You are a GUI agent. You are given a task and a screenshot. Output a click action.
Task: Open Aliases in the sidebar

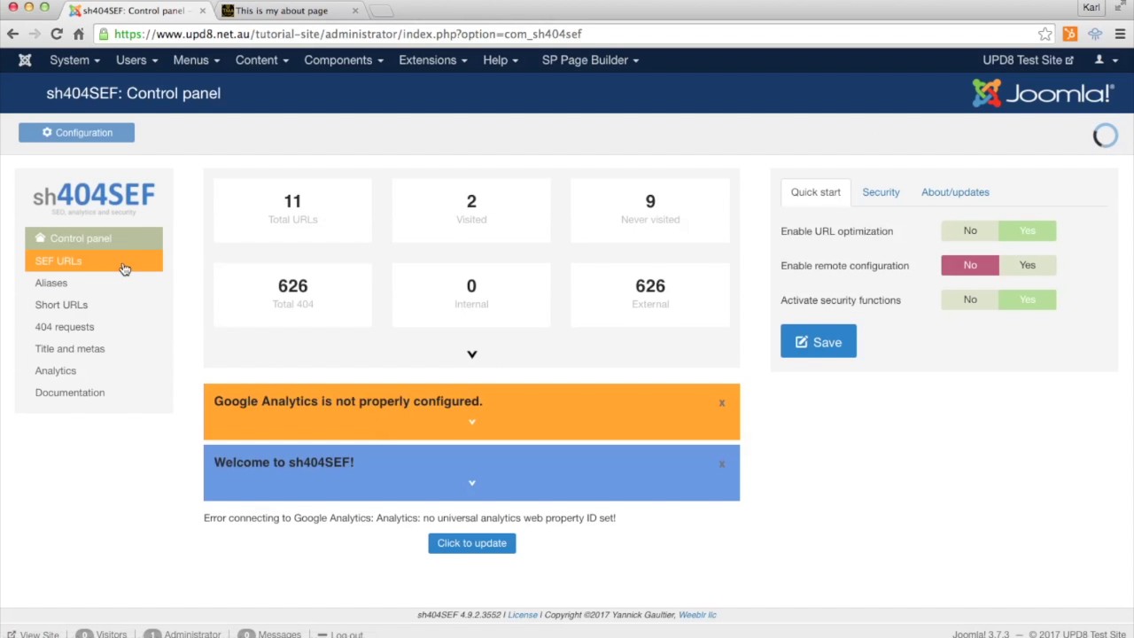tap(51, 283)
